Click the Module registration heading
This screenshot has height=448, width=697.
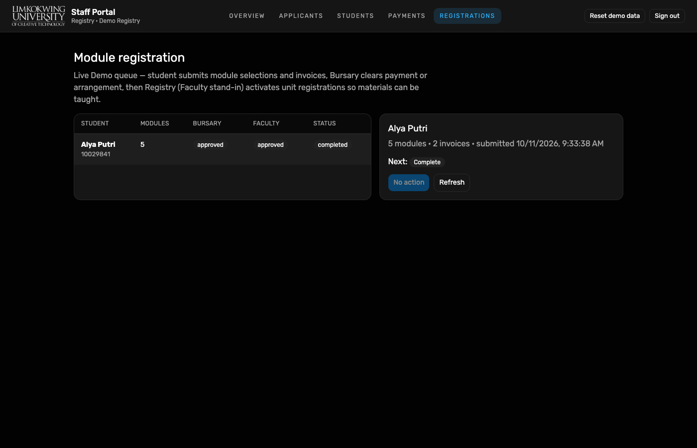(x=129, y=58)
